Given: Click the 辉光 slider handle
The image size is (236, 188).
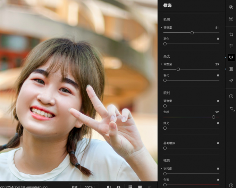Looking at the screenshot, I should (165, 128).
